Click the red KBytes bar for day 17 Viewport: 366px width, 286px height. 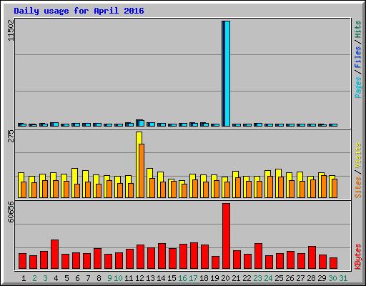tap(194, 256)
